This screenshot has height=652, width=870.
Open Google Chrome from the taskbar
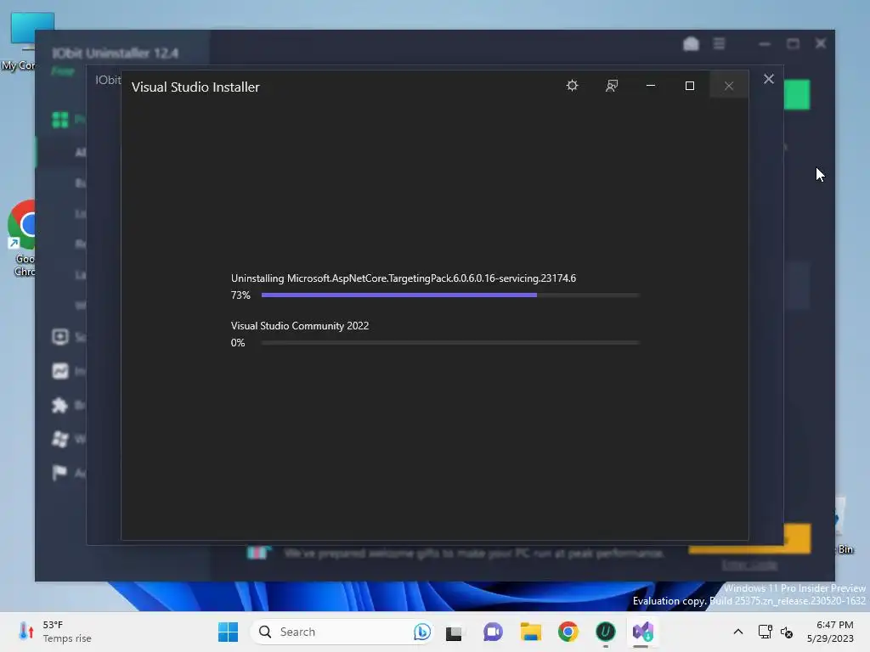tap(568, 632)
